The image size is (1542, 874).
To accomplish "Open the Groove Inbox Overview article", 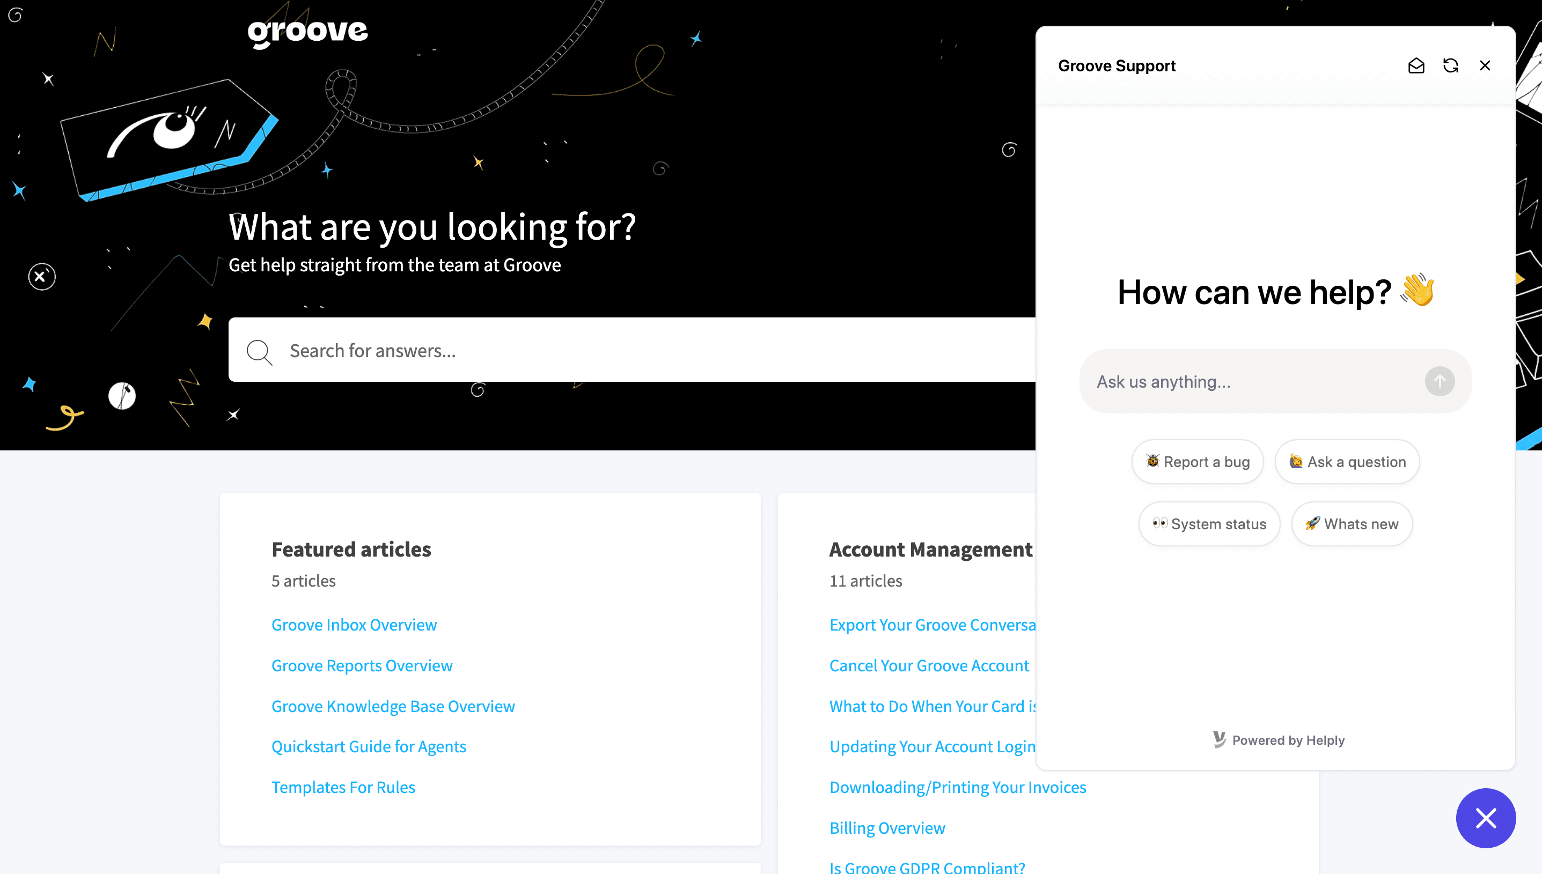I will tap(354, 624).
